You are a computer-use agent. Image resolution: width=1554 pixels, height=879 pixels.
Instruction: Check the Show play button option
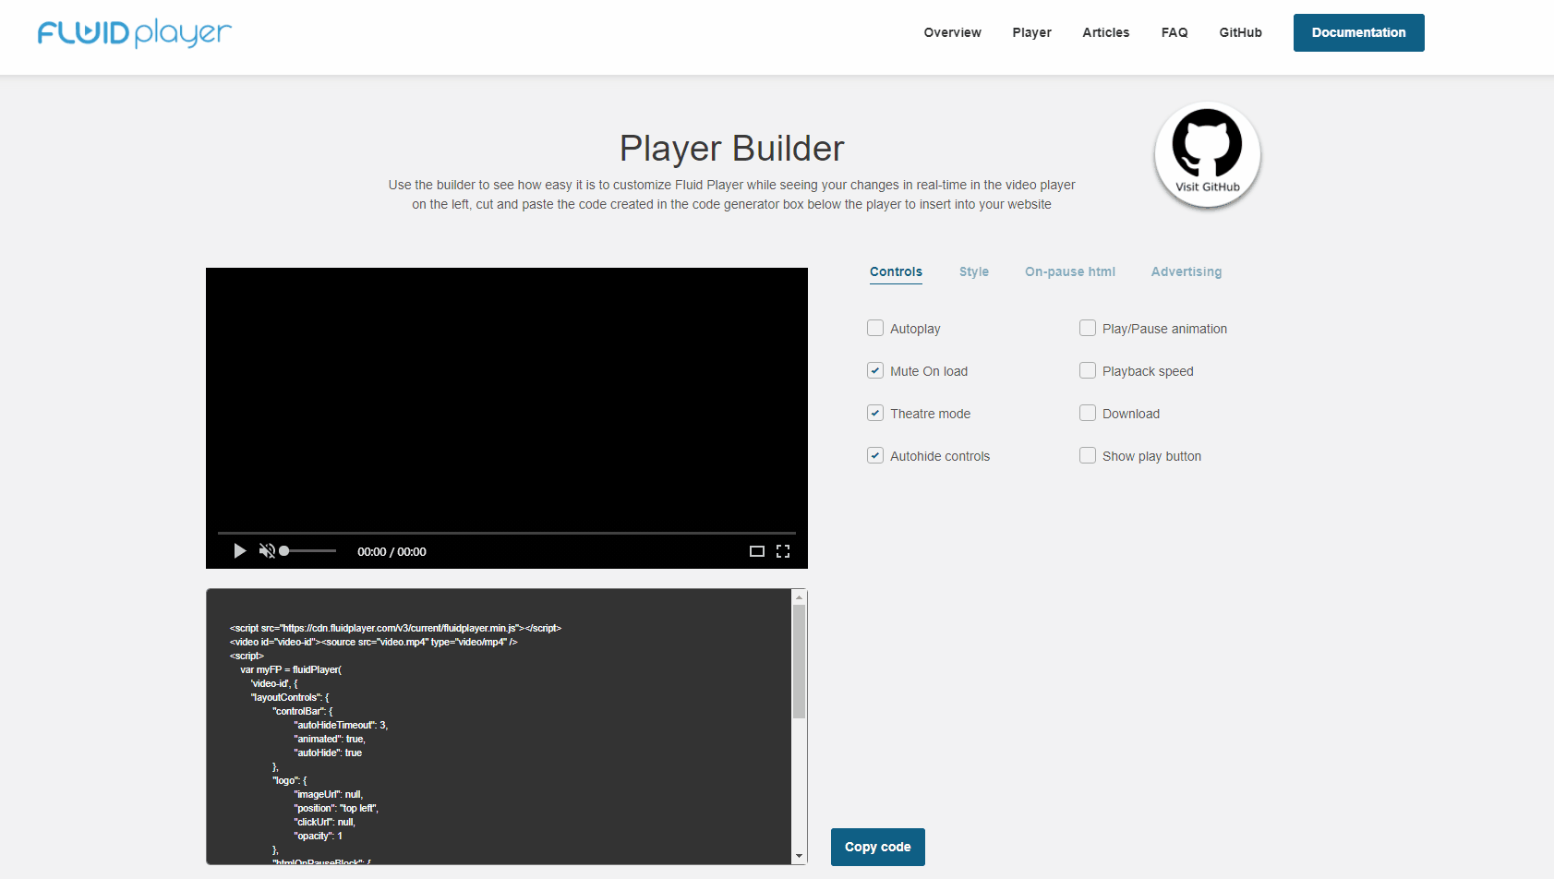coord(1088,455)
